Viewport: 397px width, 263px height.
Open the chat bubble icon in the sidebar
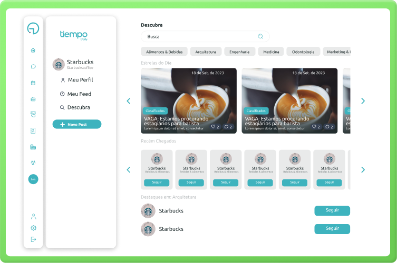point(33,67)
